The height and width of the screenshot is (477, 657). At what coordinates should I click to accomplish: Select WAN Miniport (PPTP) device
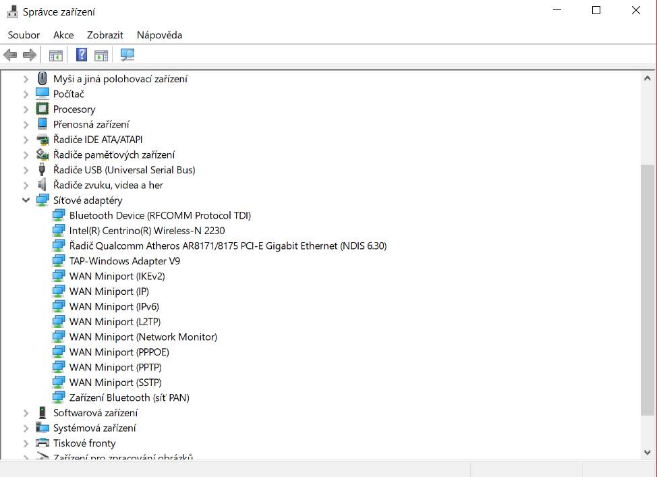click(x=115, y=367)
